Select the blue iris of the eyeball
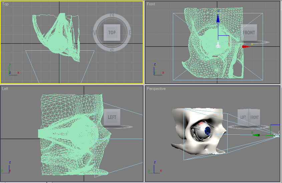This screenshot has width=282, height=183. pyautogui.click(x=208, y=130)
